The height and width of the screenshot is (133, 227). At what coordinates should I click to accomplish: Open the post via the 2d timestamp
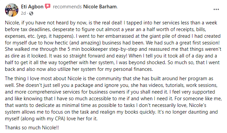click(23, 13)
